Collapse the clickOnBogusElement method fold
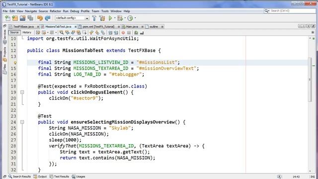318x179 pixels. click(22, 92)
